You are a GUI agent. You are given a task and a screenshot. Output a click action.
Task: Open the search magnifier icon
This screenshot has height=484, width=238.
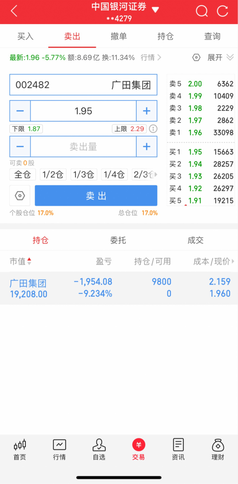[x=202, y=12]
